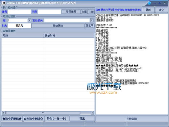Click the 复制 copy button
This screenshot has width=169, height=127.
click(148, 10)
